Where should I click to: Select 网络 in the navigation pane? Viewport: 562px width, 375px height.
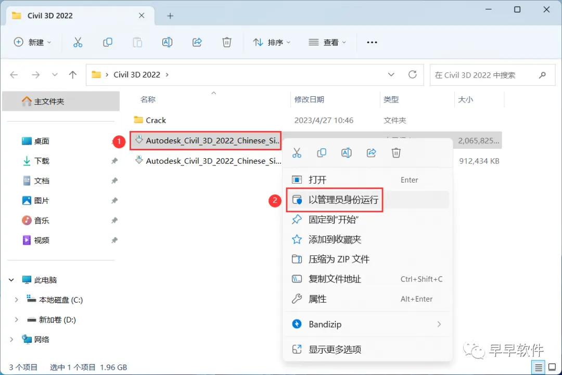(35, 339)
